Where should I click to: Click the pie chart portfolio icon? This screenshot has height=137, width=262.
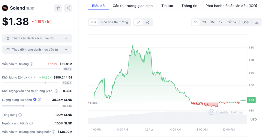[8, 50]
